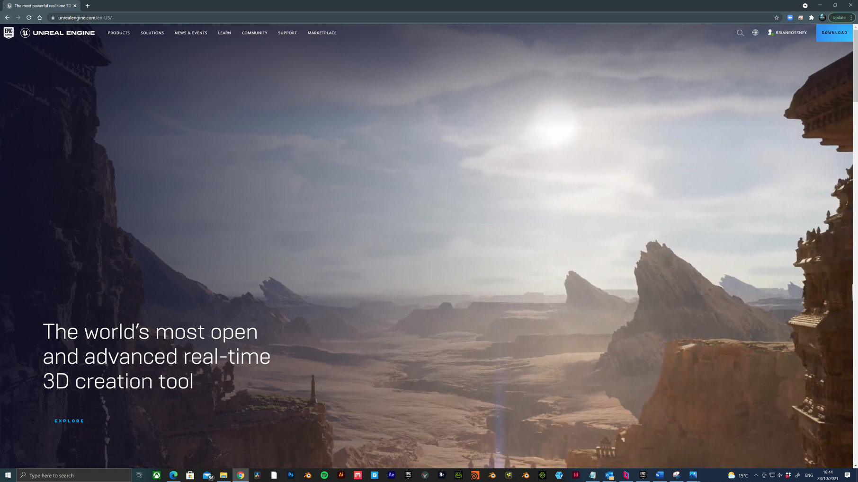Open the Chrome profile avatar
Screen dimensions: 858x482
pyautogui.click(x=822, y=18)
